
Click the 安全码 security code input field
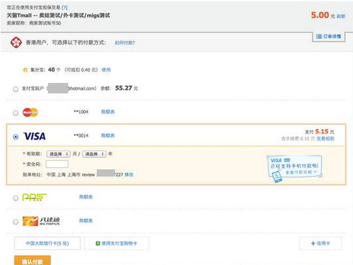coord(57,164)
